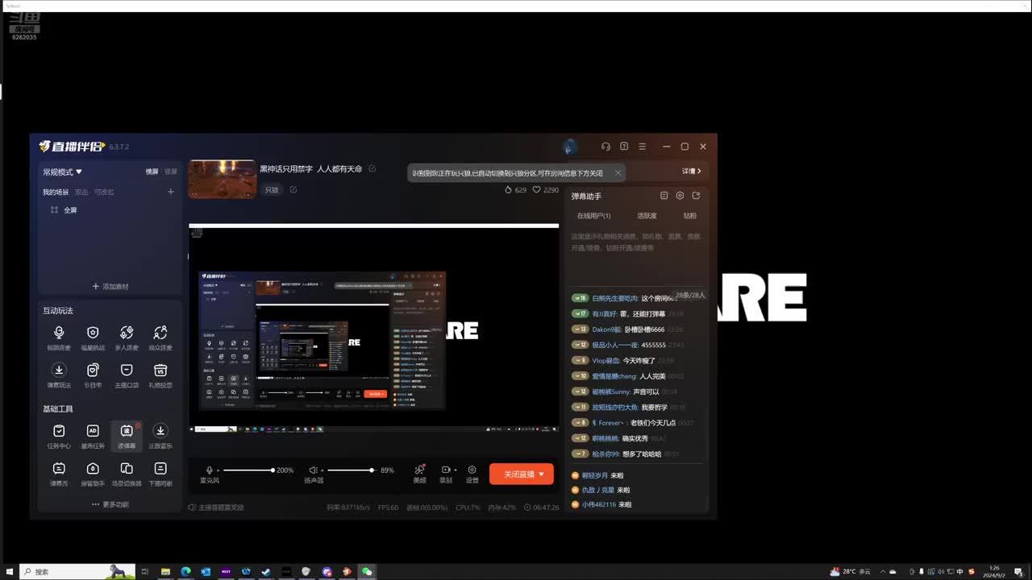
Task: Expand 更多功能 more functions
Action: click(x=110, y=504)
